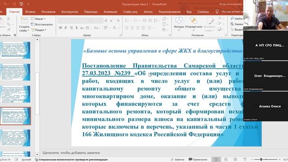Click the numbered list icon

(135, 20)
